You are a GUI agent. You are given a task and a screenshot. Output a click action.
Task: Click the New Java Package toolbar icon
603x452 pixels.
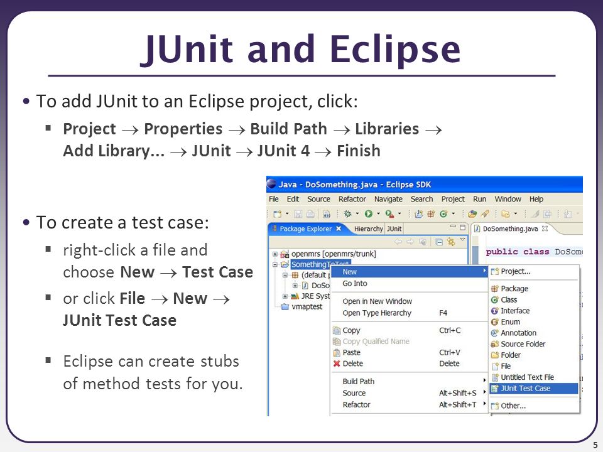click(431, 213)
